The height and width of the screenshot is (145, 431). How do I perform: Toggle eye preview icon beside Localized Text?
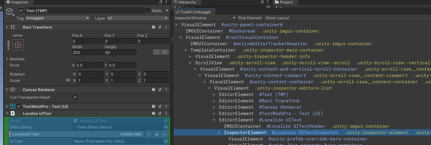tap(157, 134)
